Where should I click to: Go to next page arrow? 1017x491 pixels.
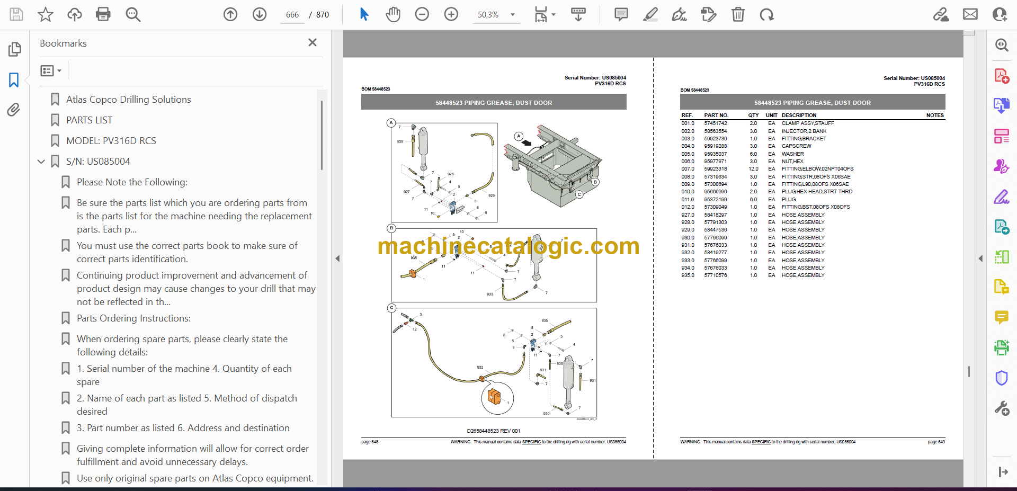pyautogui.click(x=260, y=14)
